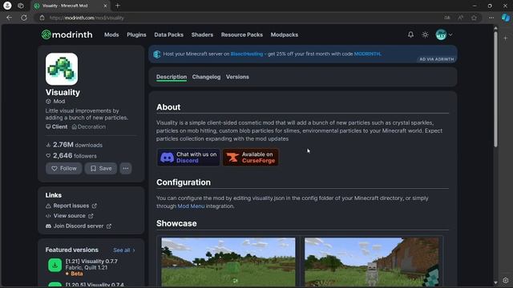Open the Shaders category
This screenshot has width=513, height=288.
(202, 34)
